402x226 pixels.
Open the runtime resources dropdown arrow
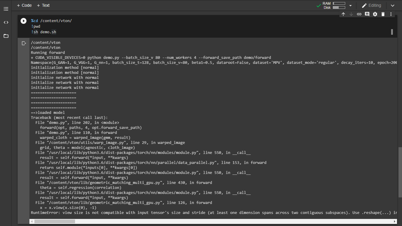(350, 5)
